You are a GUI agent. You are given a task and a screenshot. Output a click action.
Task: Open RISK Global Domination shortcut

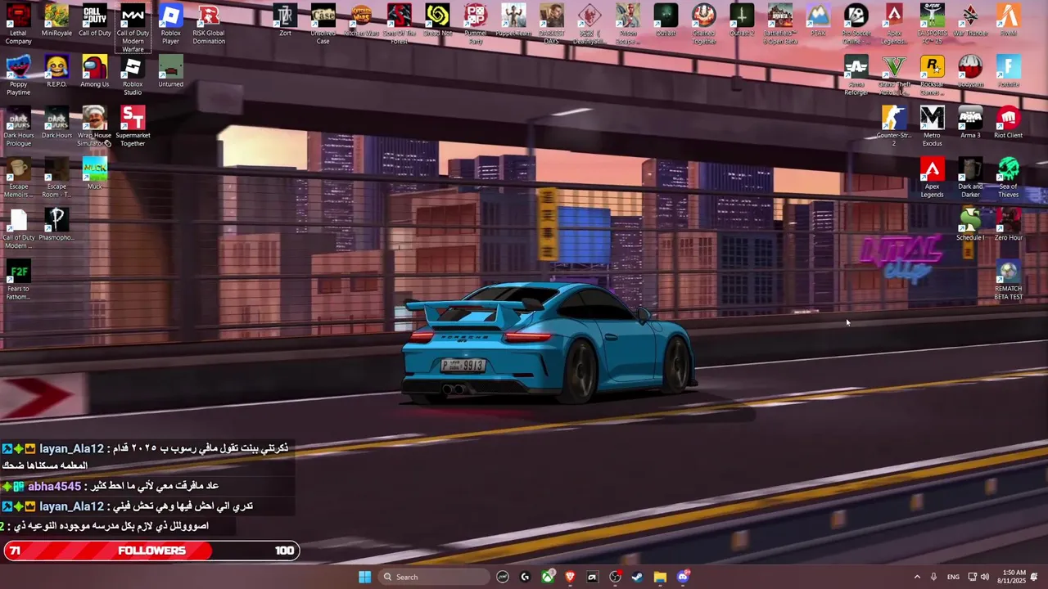pyautogui.click(x=209, y=25)
